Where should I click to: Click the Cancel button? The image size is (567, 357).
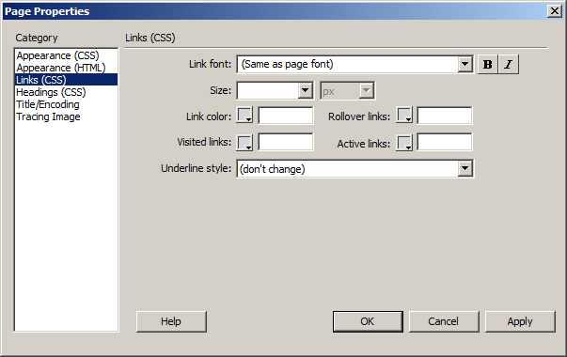(x=444, y=321)
